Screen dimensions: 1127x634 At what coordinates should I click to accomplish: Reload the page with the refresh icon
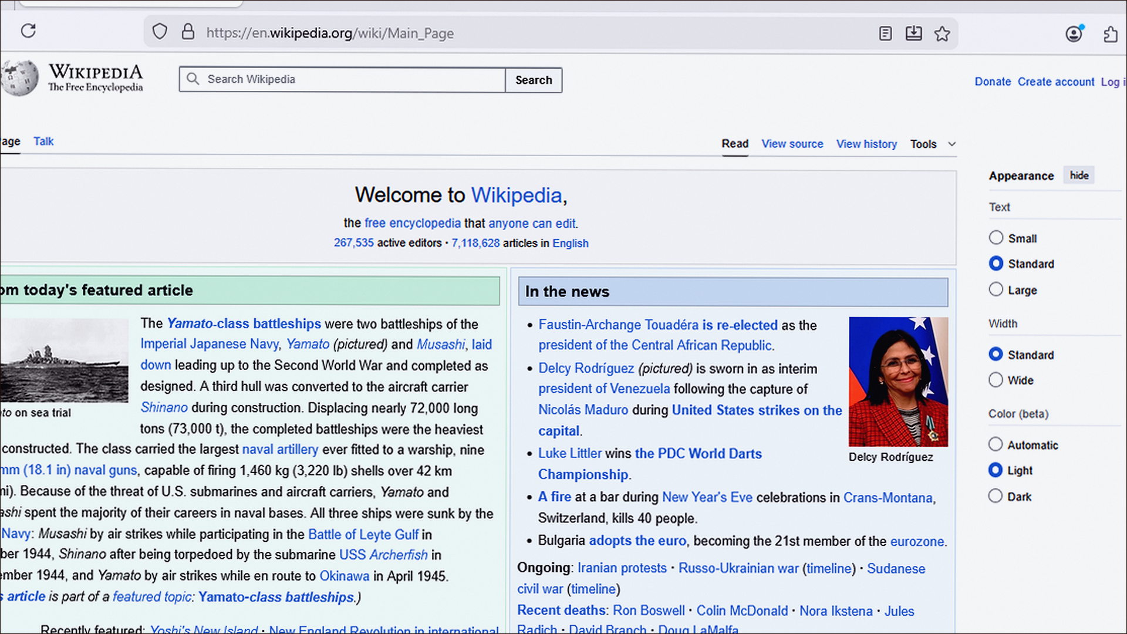[28, 31]
